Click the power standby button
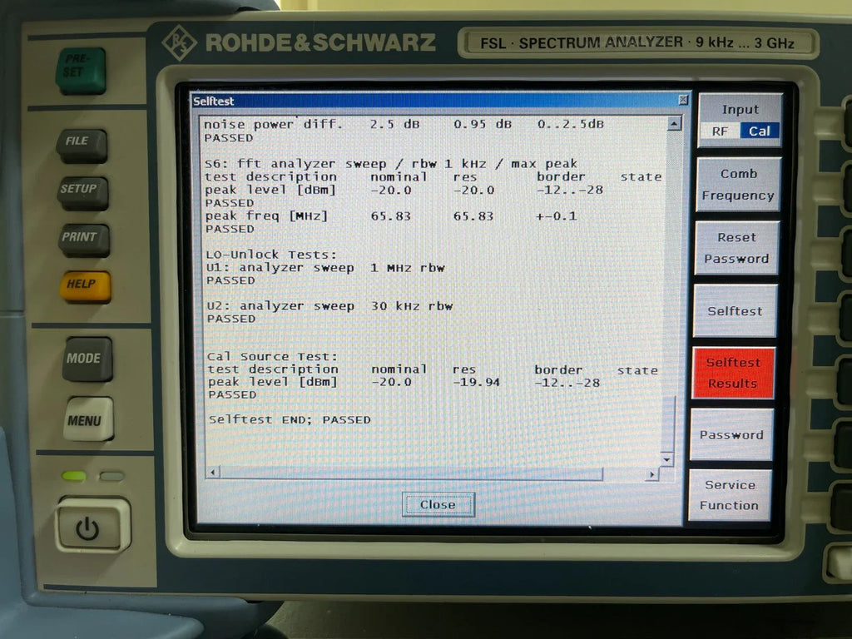The height and width of the screenshot is (639, 852). click(x=93, y=525)
